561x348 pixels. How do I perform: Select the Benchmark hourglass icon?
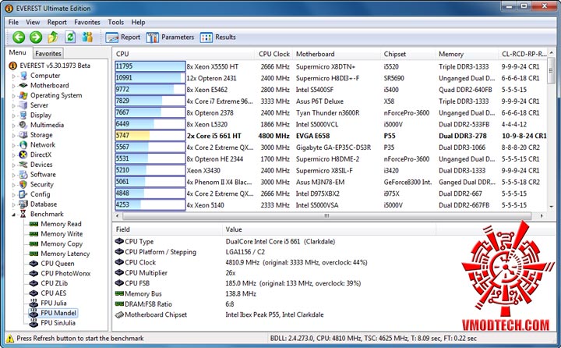pos(23,214)
